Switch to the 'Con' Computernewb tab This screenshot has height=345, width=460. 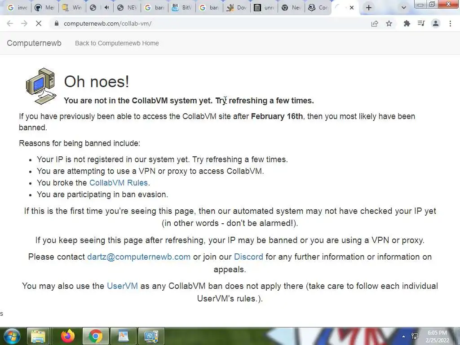coord(318,8)
